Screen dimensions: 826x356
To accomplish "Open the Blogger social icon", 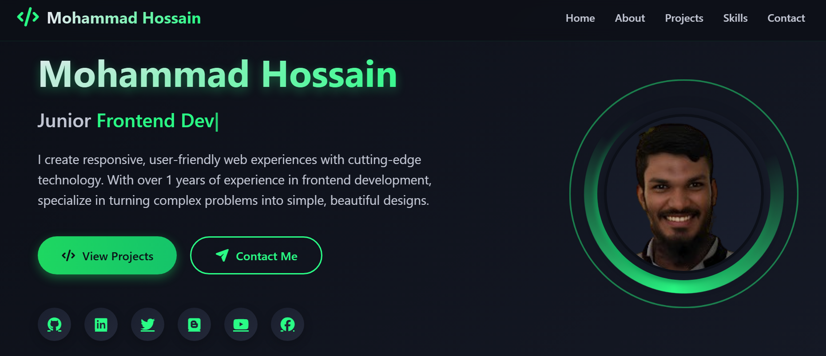I will point(194,325).
